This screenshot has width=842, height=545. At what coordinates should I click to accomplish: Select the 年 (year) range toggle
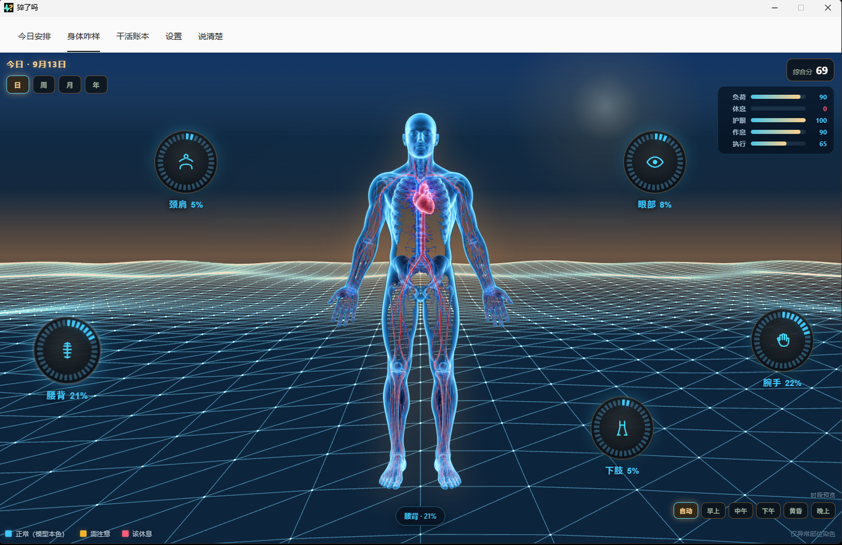96,85
